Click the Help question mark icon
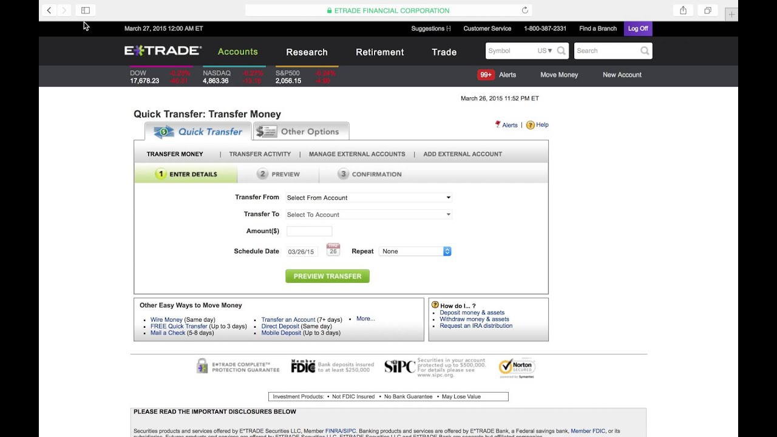This screenshot has width=777, height=437. (x=530, y=125)
